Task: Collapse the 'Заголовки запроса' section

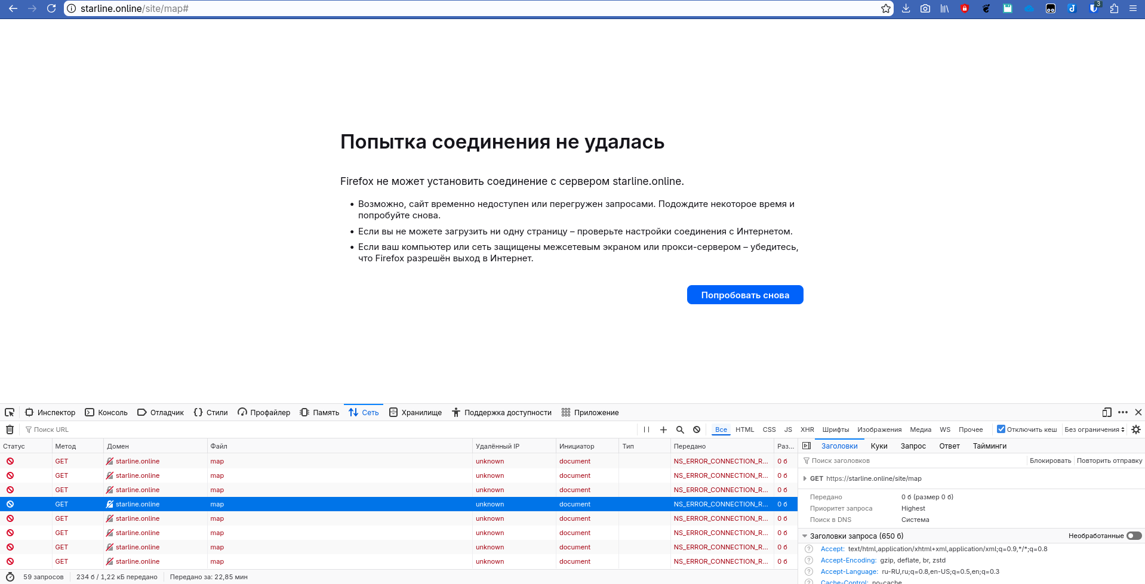Action: pos(805,536)
